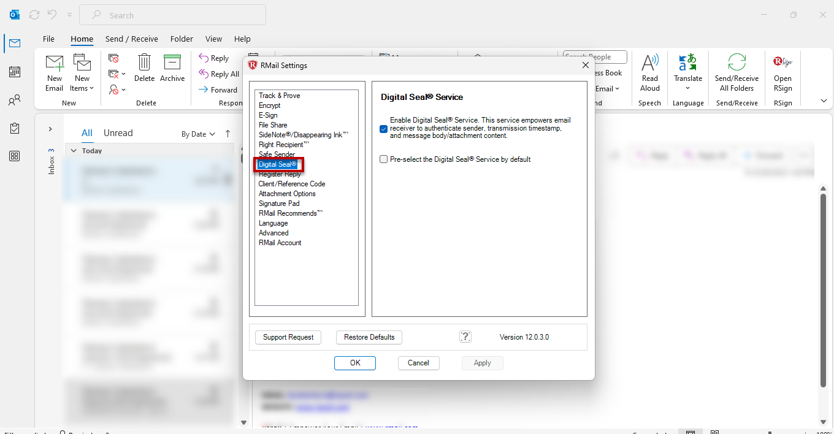Close the RMail Settings dialog
Screen dimensions: 834x434
coord(585,65)
